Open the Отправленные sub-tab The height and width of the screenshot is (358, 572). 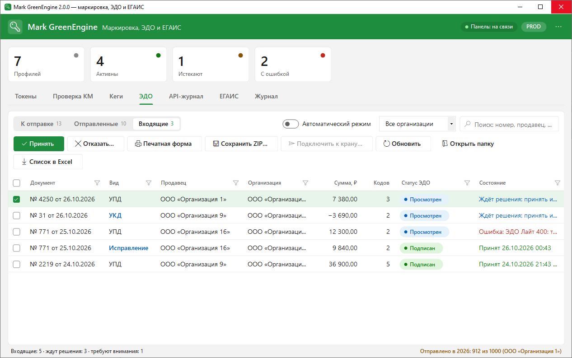(100, 124)
